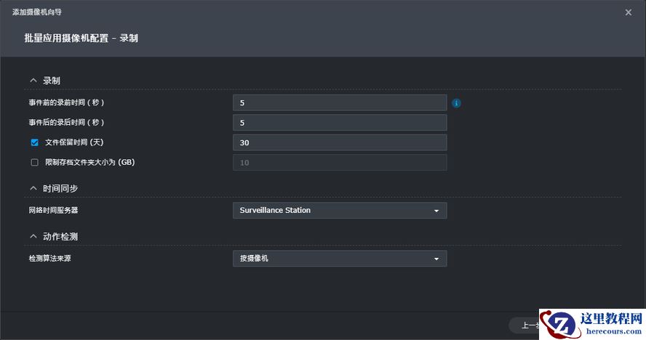
Task: Focus the 事件后的录后时间 input field
Action: pyautogui.click(x=340, y=123)
